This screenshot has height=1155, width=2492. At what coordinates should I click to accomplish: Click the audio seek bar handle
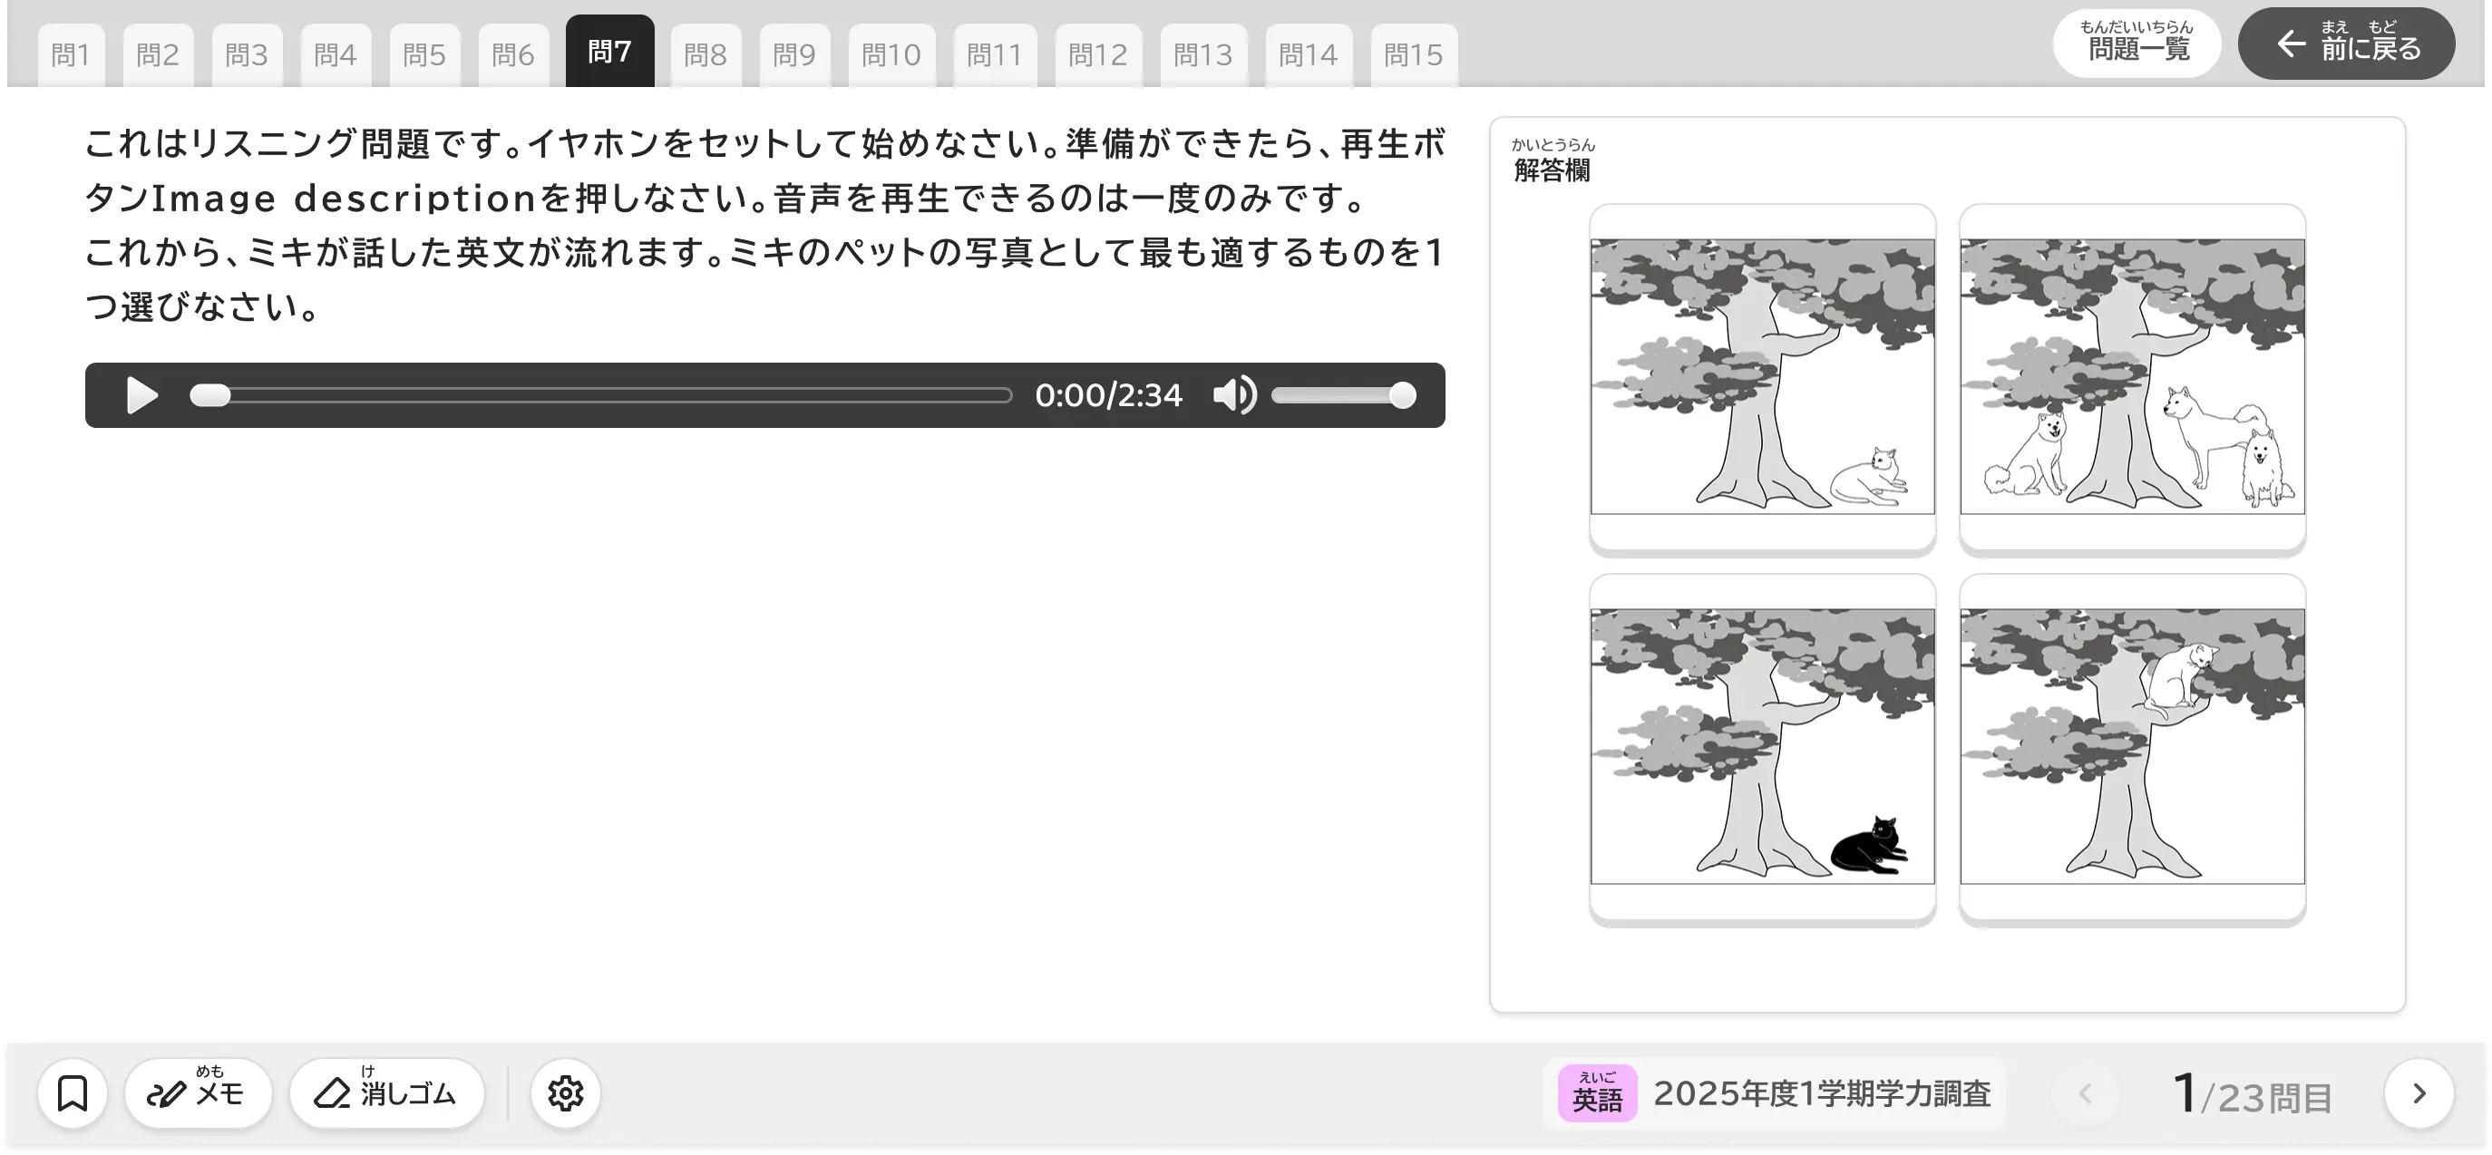click(x=209, y=394)
